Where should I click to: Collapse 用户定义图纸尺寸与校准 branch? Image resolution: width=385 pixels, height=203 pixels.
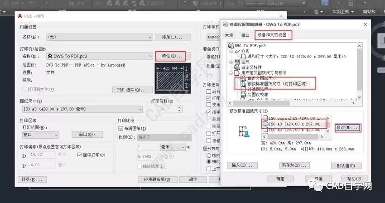(231, 73)
